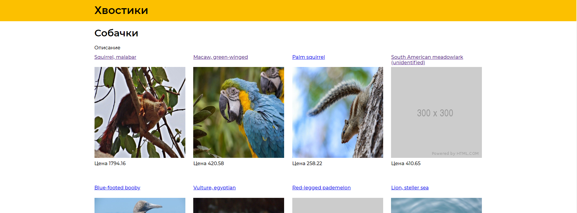Click the price Цена 420.58

[x=209, y=163]
